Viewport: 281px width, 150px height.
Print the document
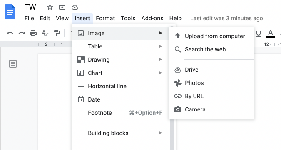tap(33, 33)
